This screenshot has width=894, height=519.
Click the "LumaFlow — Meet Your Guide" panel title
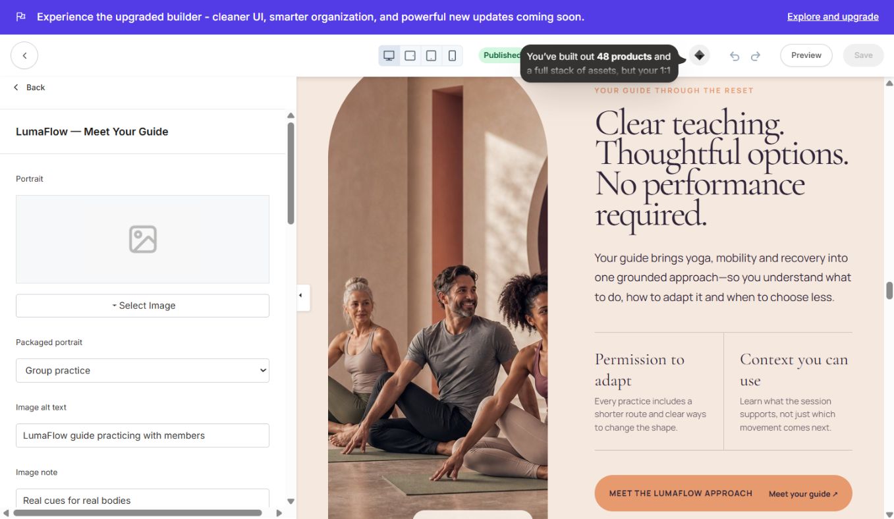pos(92,132)
